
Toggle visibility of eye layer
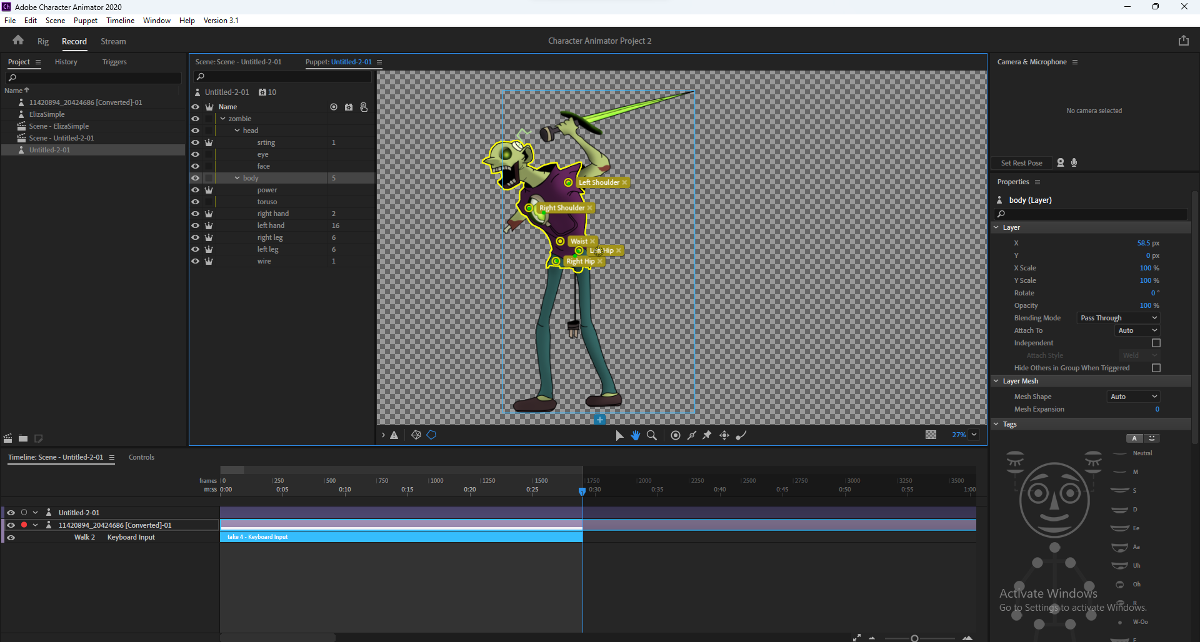point(196,154)
